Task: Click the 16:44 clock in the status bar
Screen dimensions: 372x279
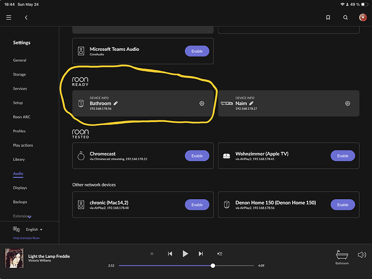Action: (9, 4)
